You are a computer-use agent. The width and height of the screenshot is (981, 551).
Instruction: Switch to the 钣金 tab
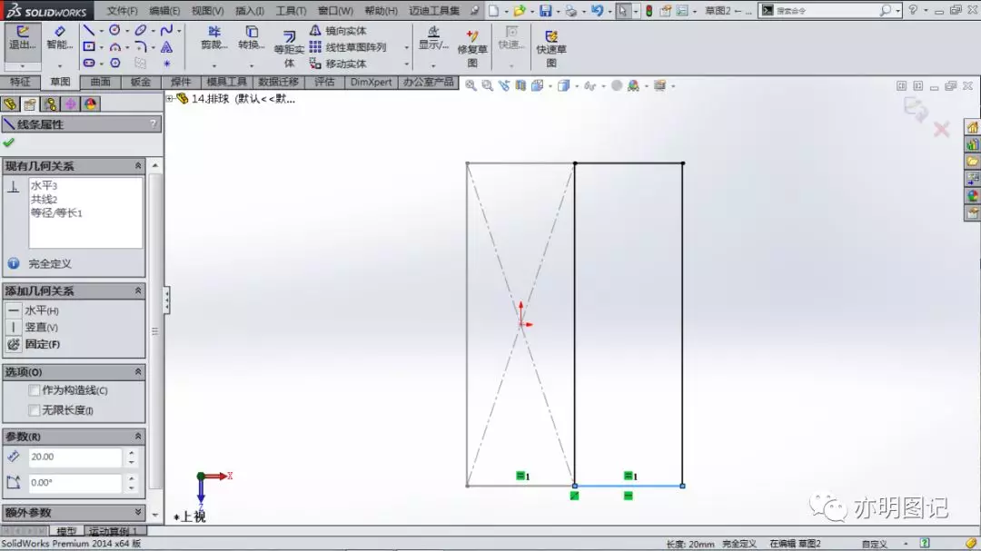[x=140, y=82]
